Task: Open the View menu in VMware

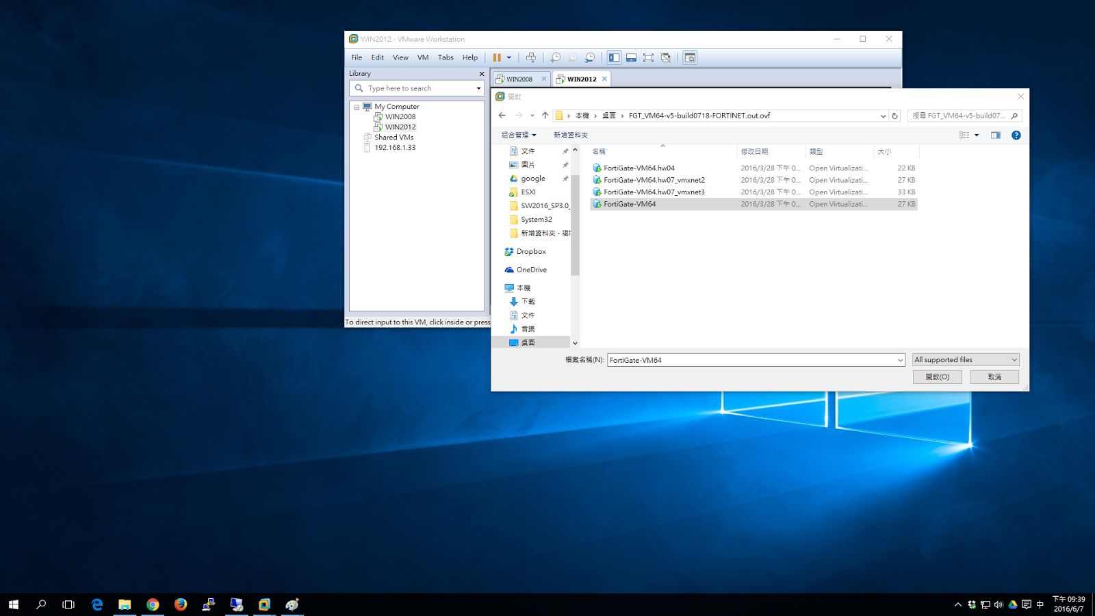Action: click(400, 57)
